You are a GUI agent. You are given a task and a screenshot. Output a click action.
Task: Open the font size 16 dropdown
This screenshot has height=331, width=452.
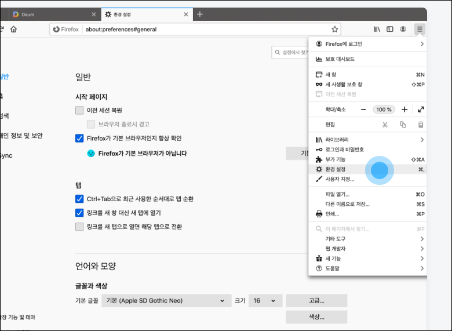pyautogui.click(x=265, y=301)
